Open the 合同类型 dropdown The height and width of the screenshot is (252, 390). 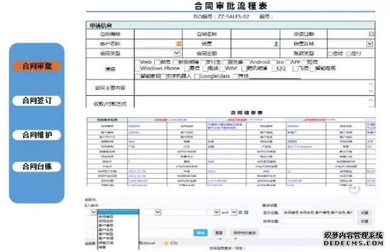coord(177,53)
